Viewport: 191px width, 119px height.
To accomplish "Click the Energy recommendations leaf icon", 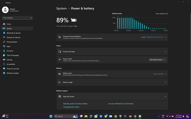I will (x=60, y=37).
